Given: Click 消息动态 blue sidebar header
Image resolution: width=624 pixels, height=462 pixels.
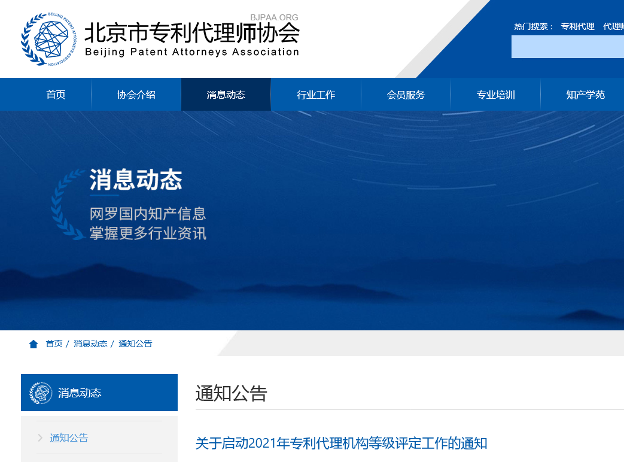Looking at the screenshot, I should click(x=99, y=393).
